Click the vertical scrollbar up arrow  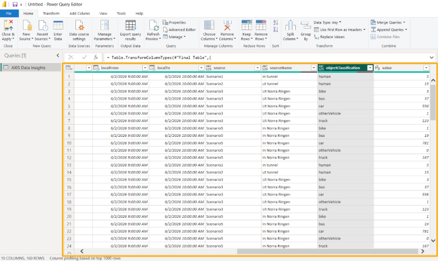point(433,80)
